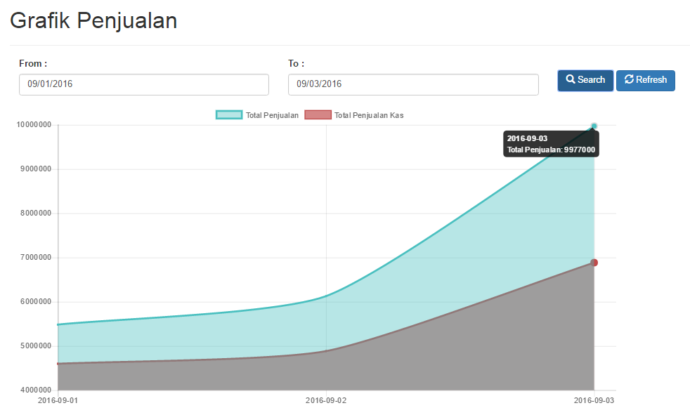
Task: Click the Grafik Penjualan page heading
Action: 93,20
